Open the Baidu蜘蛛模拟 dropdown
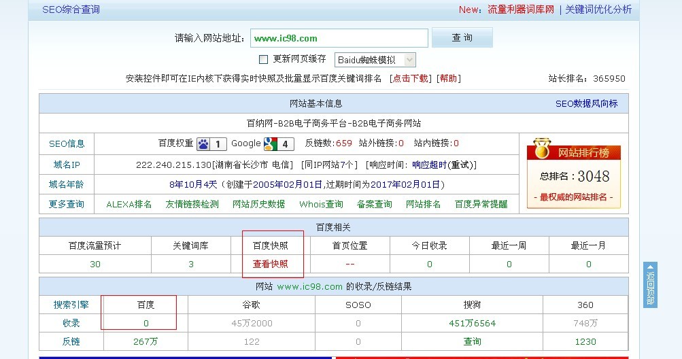 (x=375, y=60)
